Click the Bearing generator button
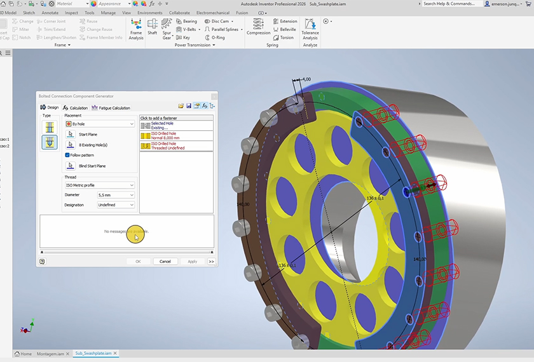Screen dimensions: 534x362 186,22
